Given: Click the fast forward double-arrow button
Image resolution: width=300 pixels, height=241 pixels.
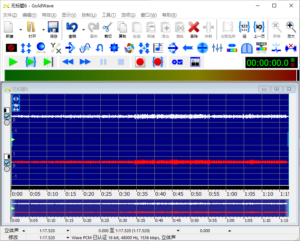Looking at the screenshot, I should click(85, 62).
